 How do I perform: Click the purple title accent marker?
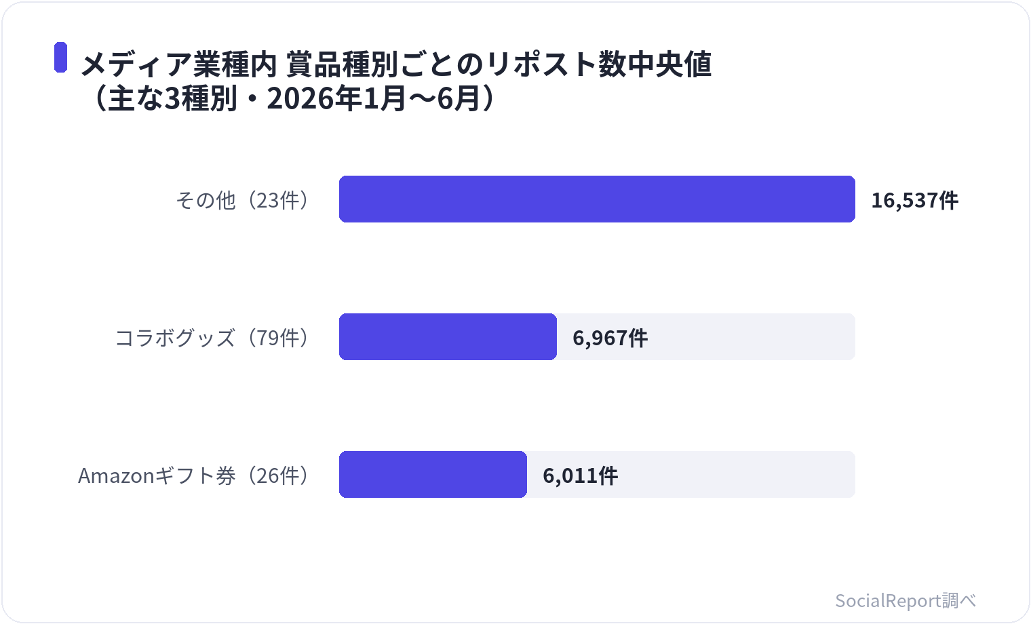[x=60, y=57]
